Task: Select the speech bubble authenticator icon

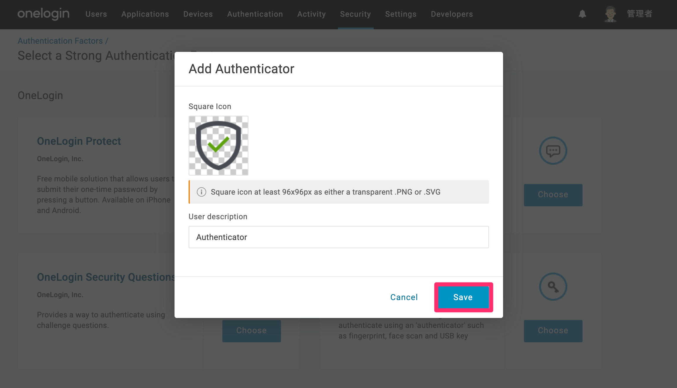Action: [x=553, y=151]
